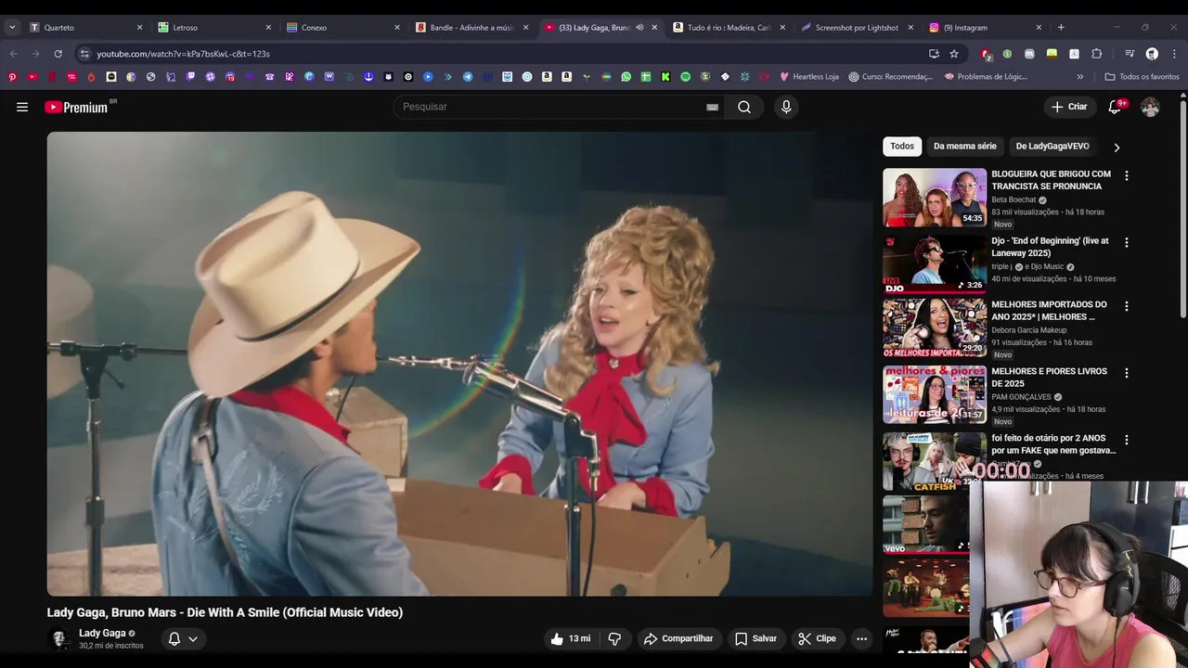Open the Telegram bookmark
Viewport: 1188px width, 668px height.
(x=467, y=76)
